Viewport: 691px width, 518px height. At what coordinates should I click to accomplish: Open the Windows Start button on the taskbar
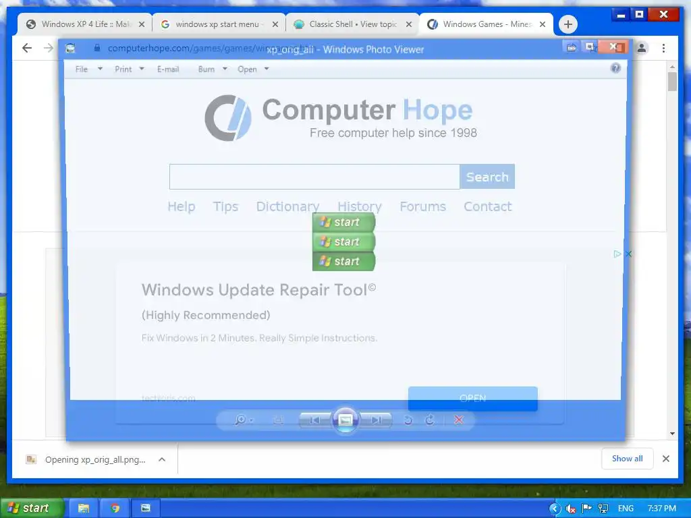click(31, 508)
